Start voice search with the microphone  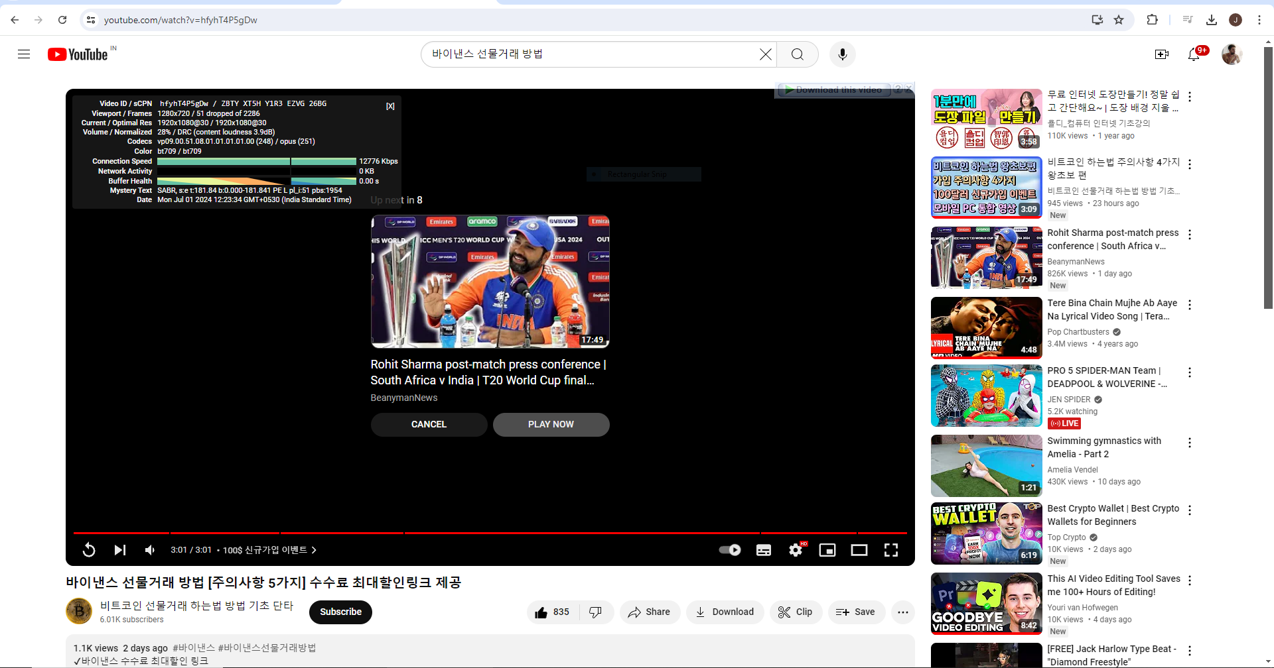click(843, 54)
